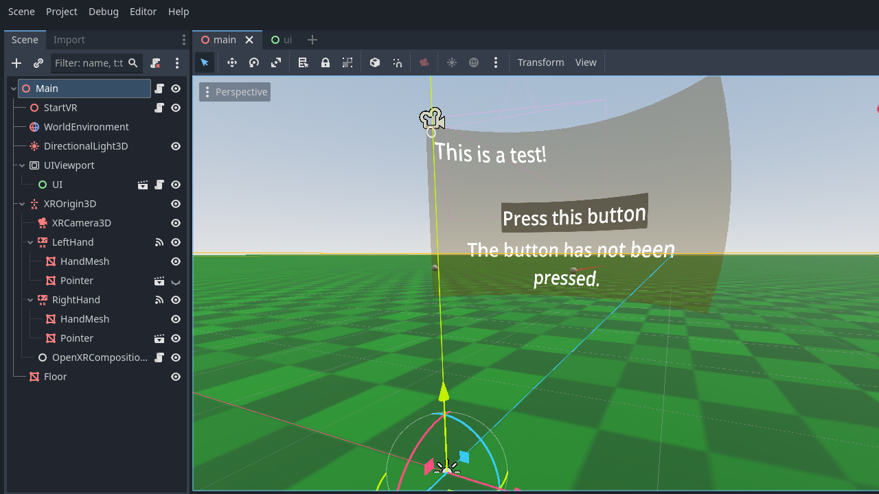Collapse the RightHand node

30,300
